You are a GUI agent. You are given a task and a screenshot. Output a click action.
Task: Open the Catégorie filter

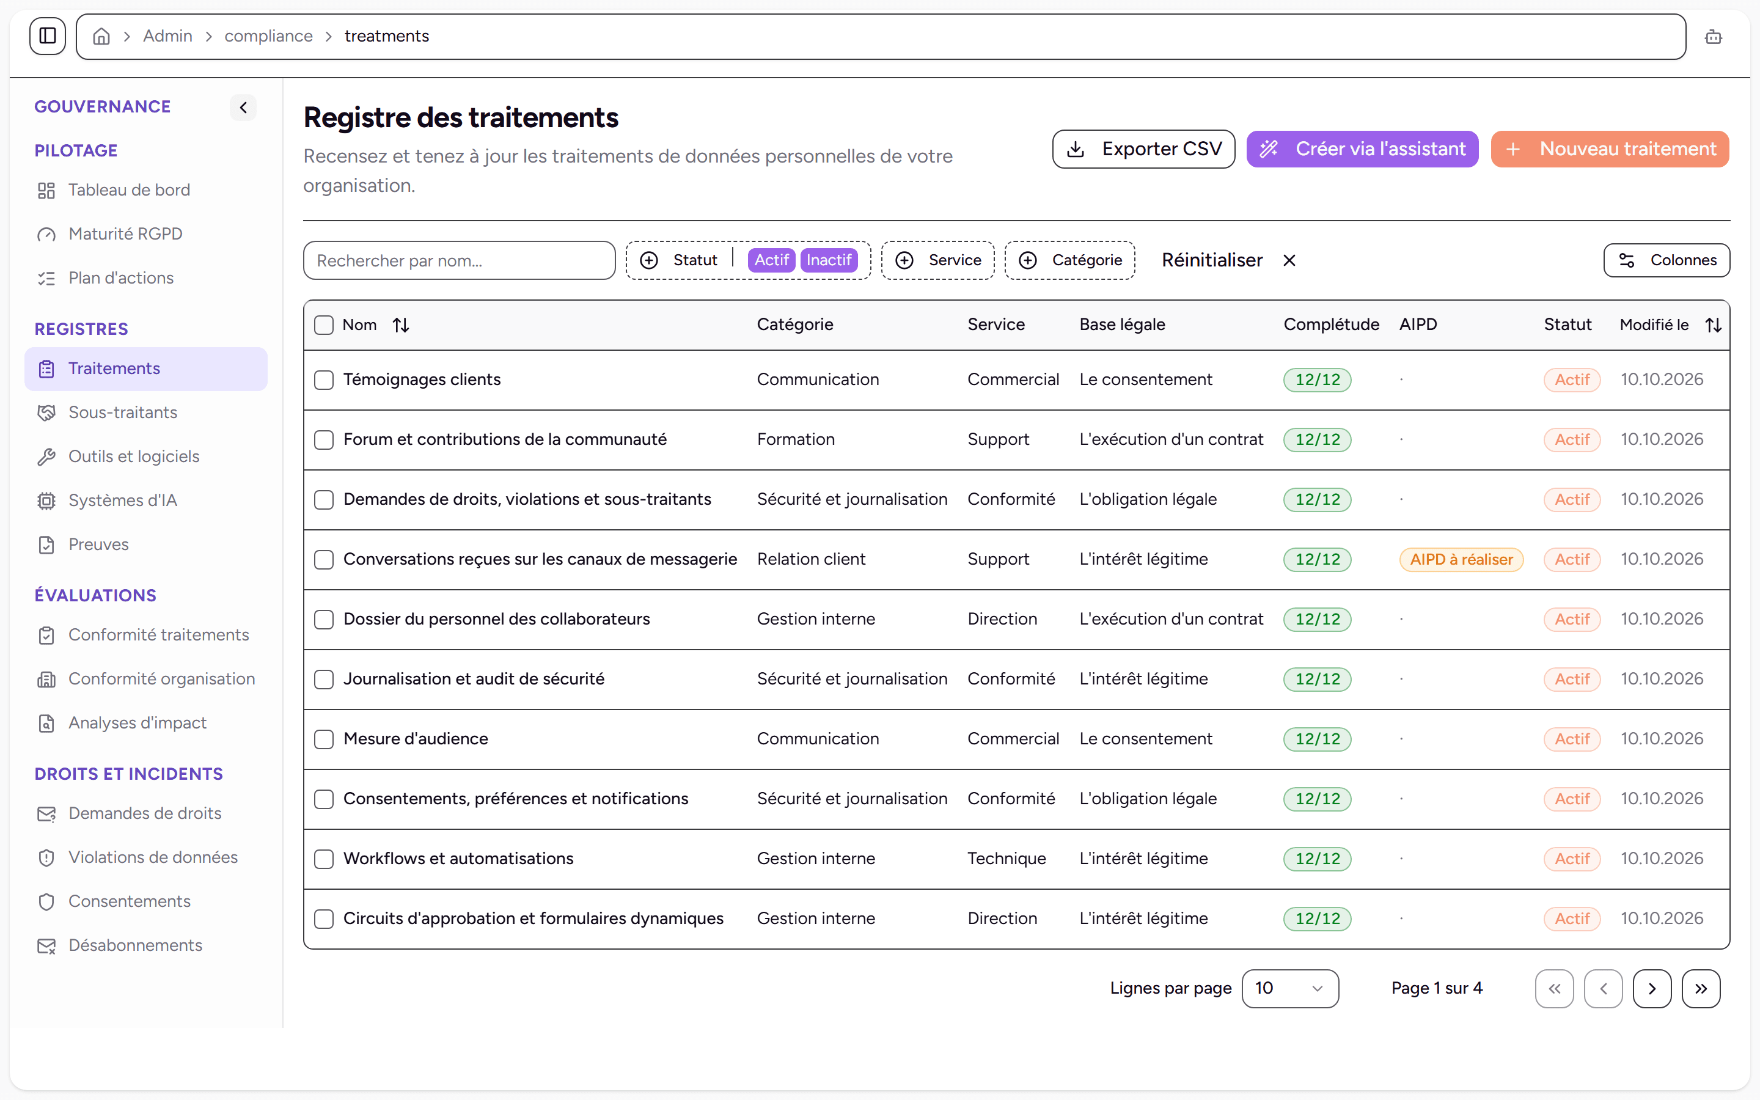[x=1070, y=260]
